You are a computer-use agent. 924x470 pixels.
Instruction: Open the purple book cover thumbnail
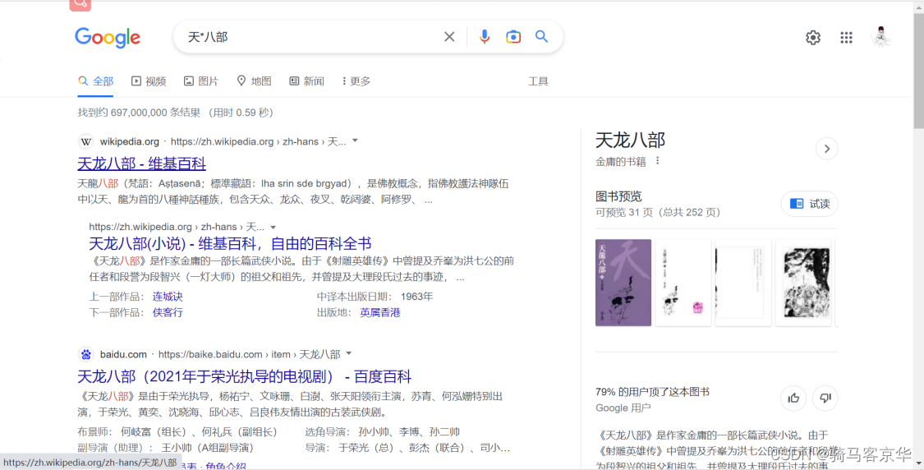623,283
